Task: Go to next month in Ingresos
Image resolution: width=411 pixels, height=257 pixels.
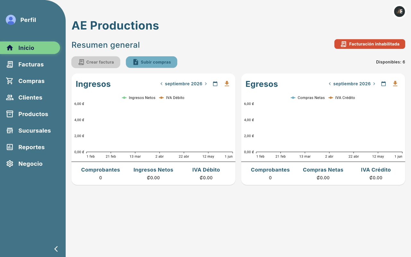Action: [x=206, y=84]
